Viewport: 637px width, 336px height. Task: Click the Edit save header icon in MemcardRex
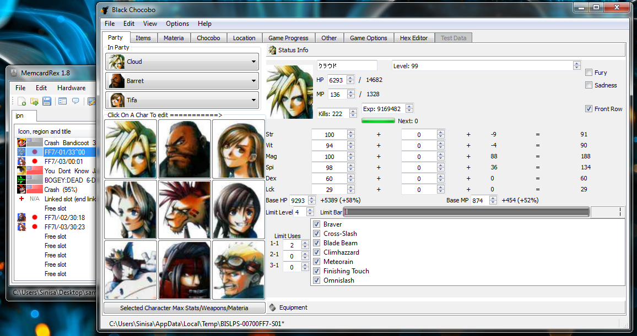[x=62, y=101]
